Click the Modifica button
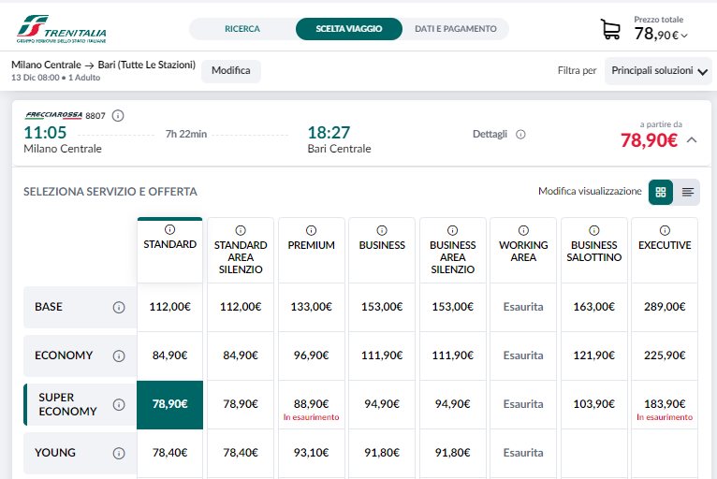717x479 pixels. [231, 71]
